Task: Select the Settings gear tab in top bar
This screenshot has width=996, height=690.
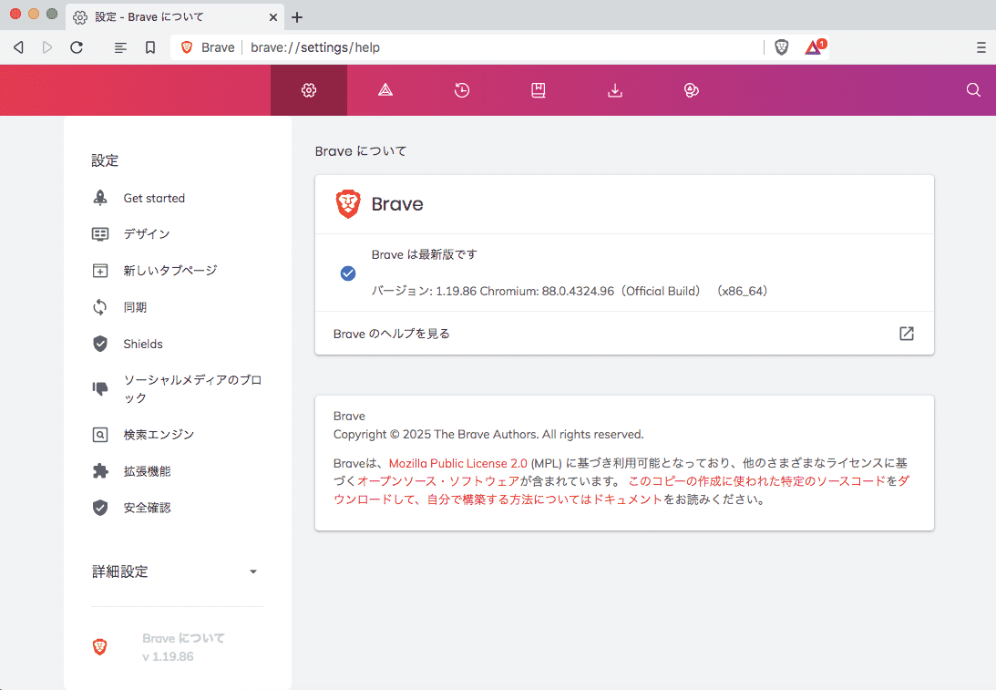Action: [309, 90]
